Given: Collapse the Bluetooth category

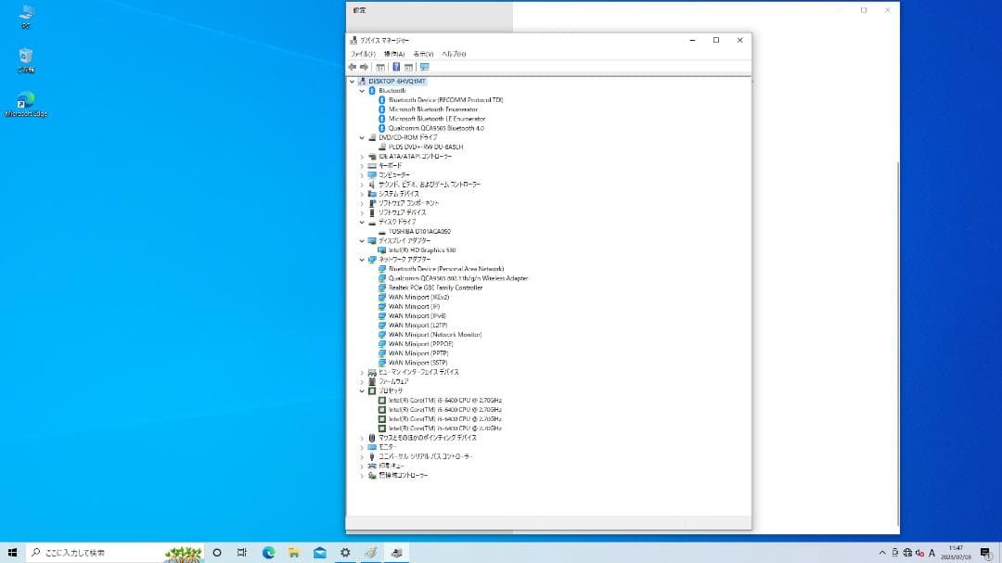Looking at the screenshot, I should pos(362,90).
